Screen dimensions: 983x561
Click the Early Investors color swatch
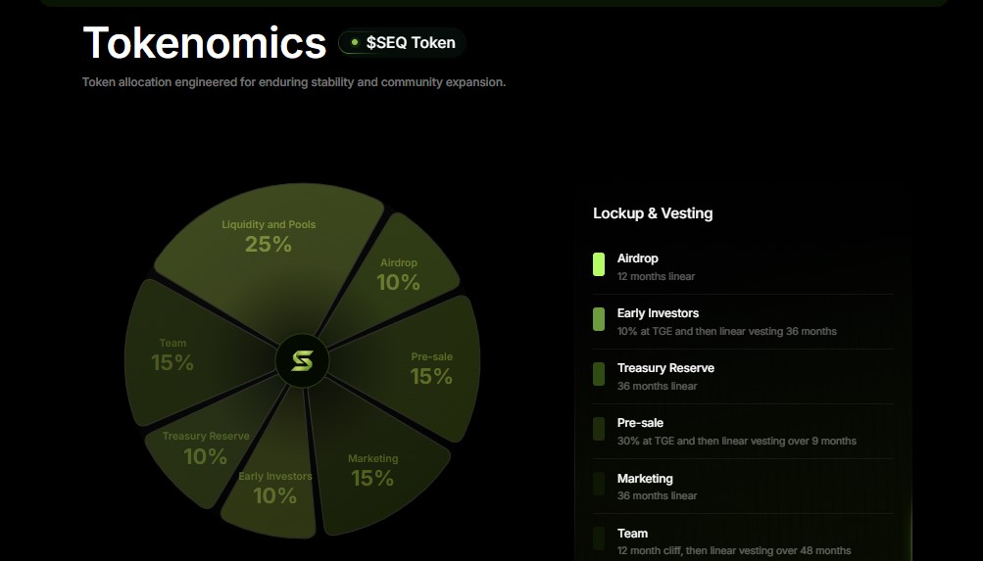(599, 319)
